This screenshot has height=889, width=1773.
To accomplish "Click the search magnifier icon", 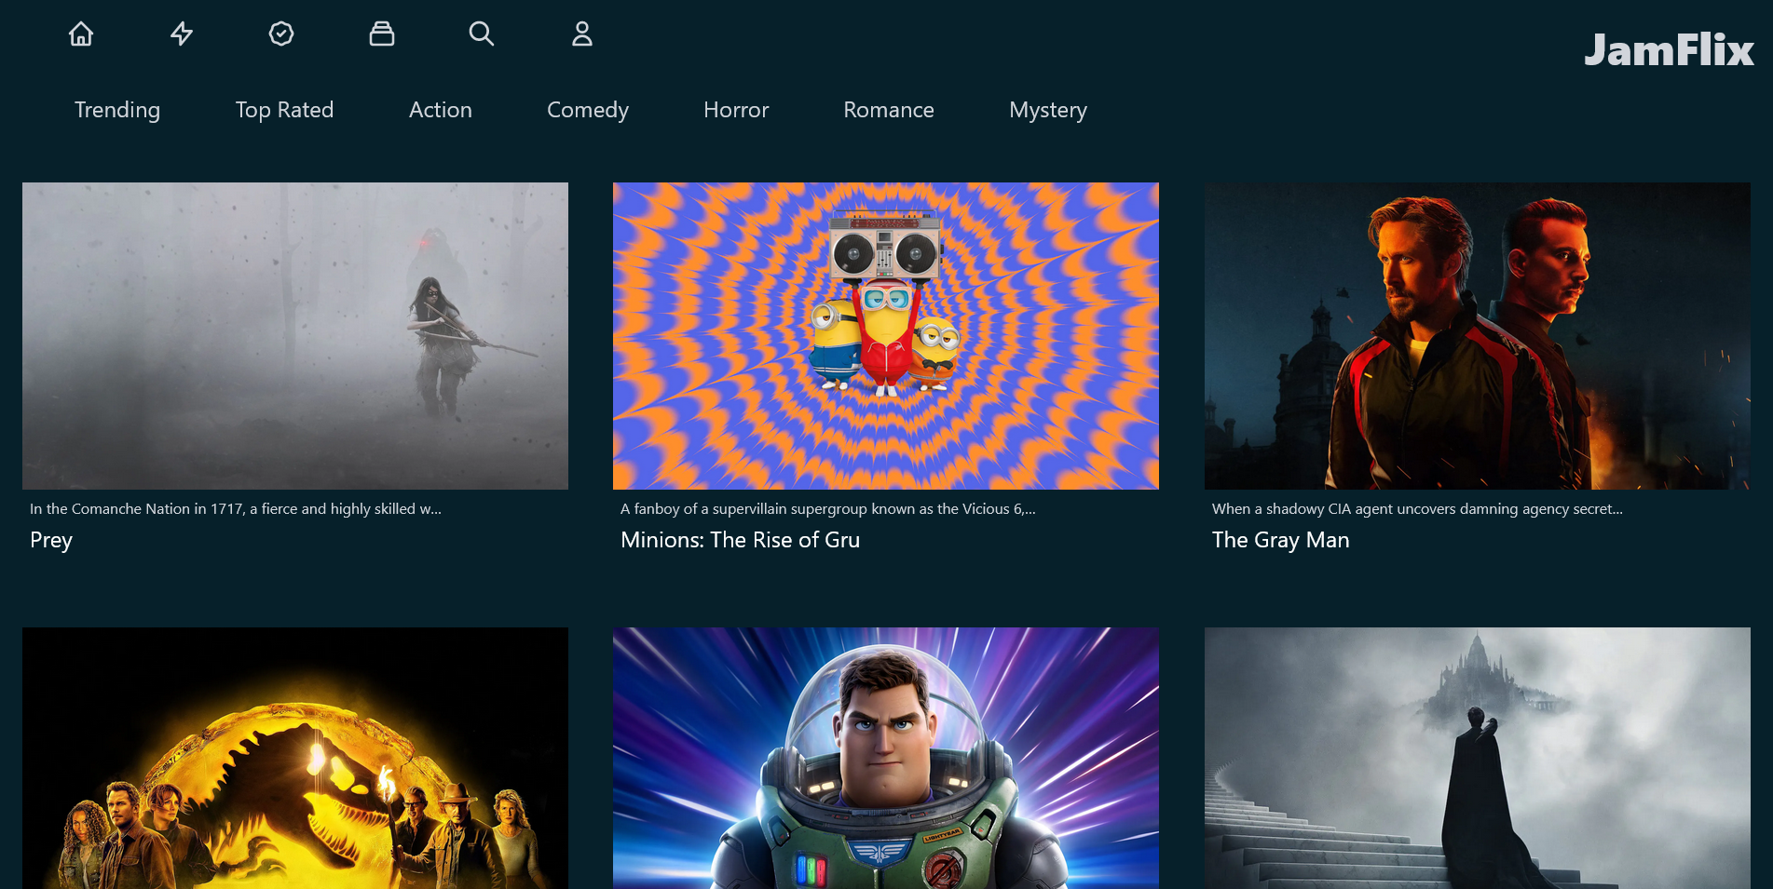I will coord(482,34).
